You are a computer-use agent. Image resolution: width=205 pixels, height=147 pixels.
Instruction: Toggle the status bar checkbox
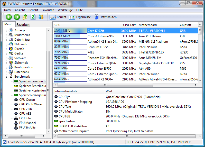tap(5, 142)
